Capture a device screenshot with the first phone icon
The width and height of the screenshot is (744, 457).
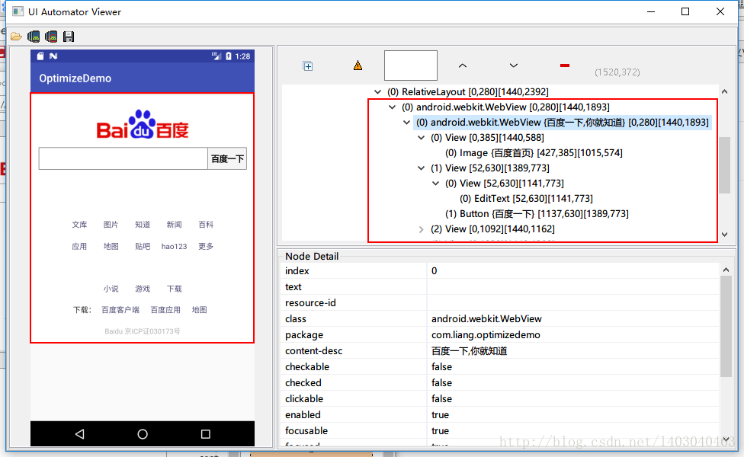point(34,37)
